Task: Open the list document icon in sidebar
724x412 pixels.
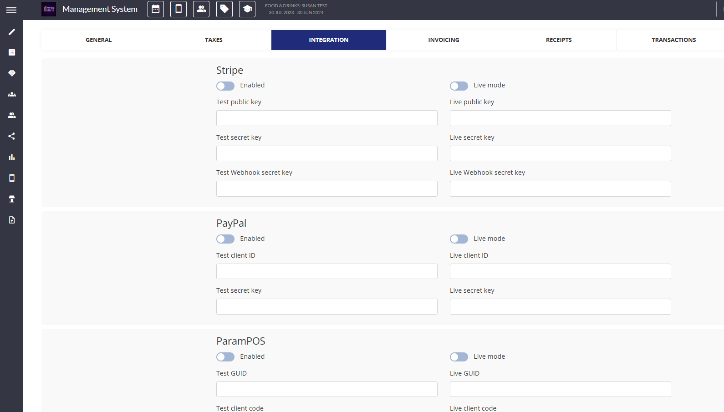Action: tap(12, 52)
